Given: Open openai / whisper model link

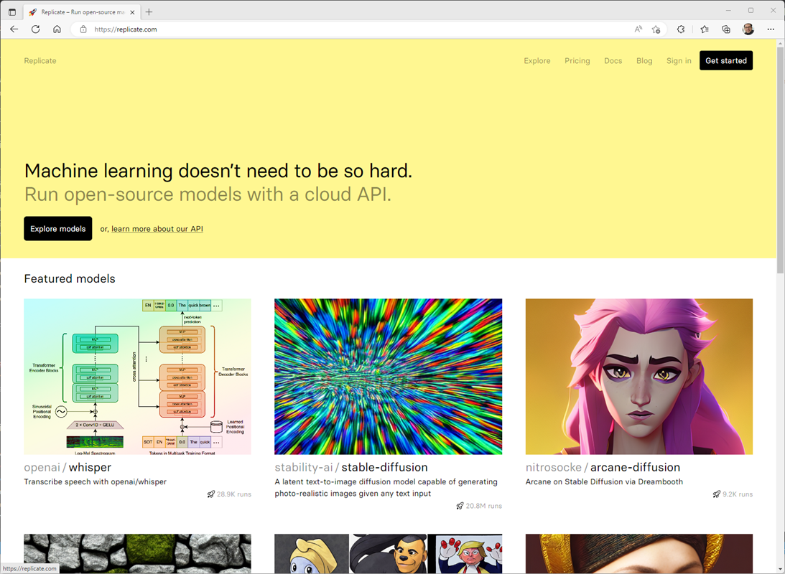Looking at the screenshot, I should tap(68, 467).
